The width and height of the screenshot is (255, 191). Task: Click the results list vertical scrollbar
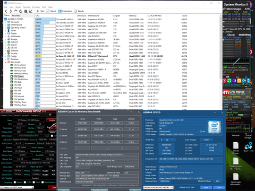(x=220, y=48)
